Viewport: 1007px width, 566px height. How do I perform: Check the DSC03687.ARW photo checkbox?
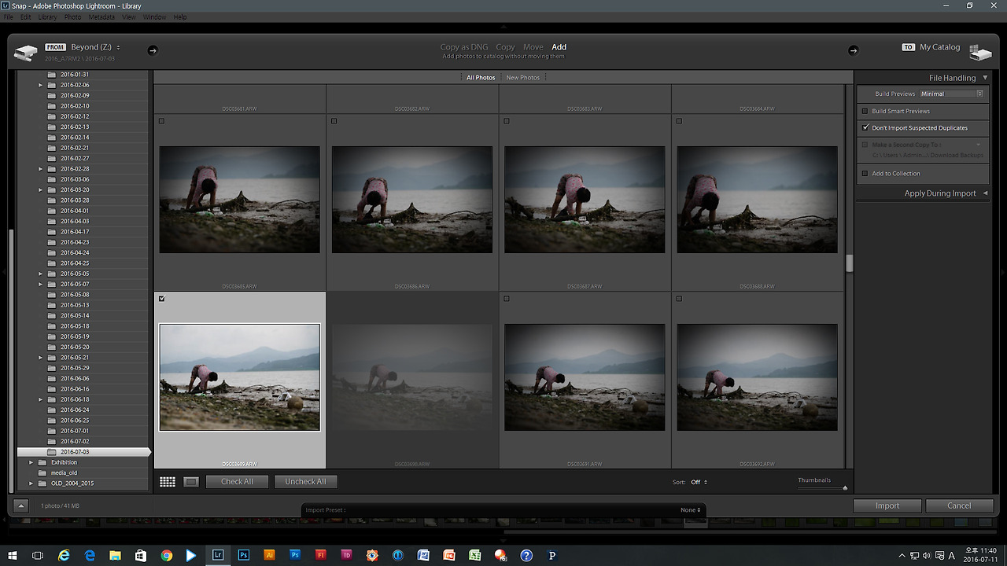tap(507, 121)
